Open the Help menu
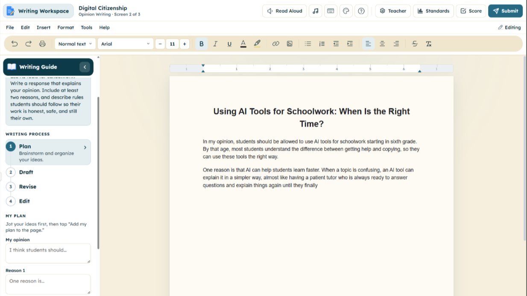Image resolution: width=527 pixels, height=296 pixels. [104, 27]
